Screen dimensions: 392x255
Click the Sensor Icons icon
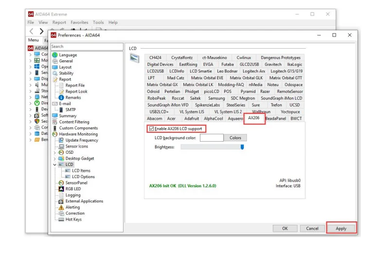pyautogui.click(x=61, y=146)
